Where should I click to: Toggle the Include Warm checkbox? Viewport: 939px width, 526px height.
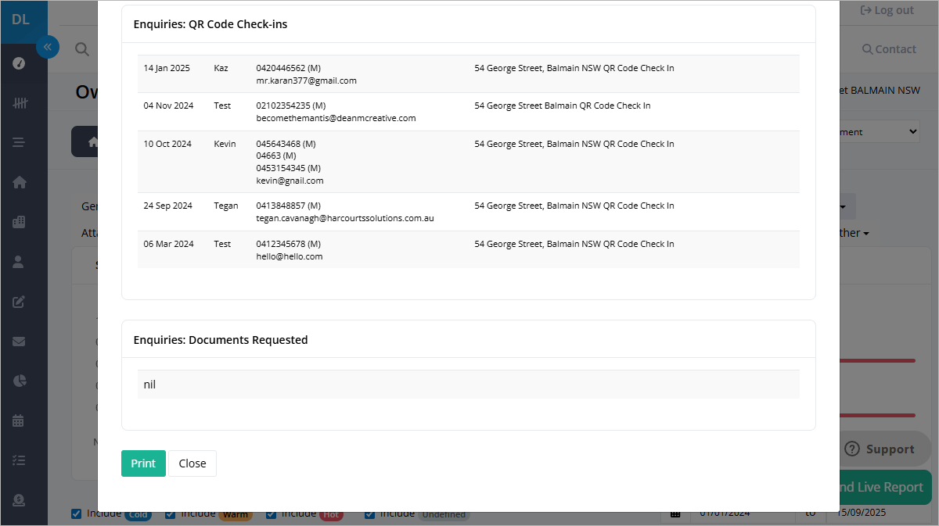coord(170,513)
